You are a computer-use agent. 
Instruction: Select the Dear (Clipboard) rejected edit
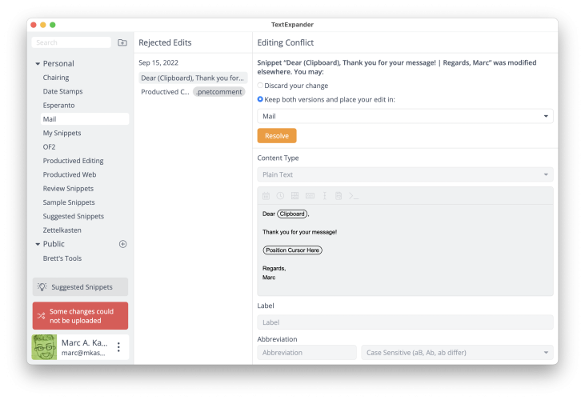193,78
